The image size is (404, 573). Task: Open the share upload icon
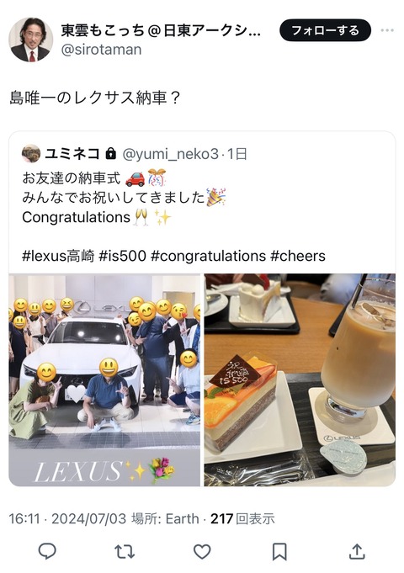point(357,551)
